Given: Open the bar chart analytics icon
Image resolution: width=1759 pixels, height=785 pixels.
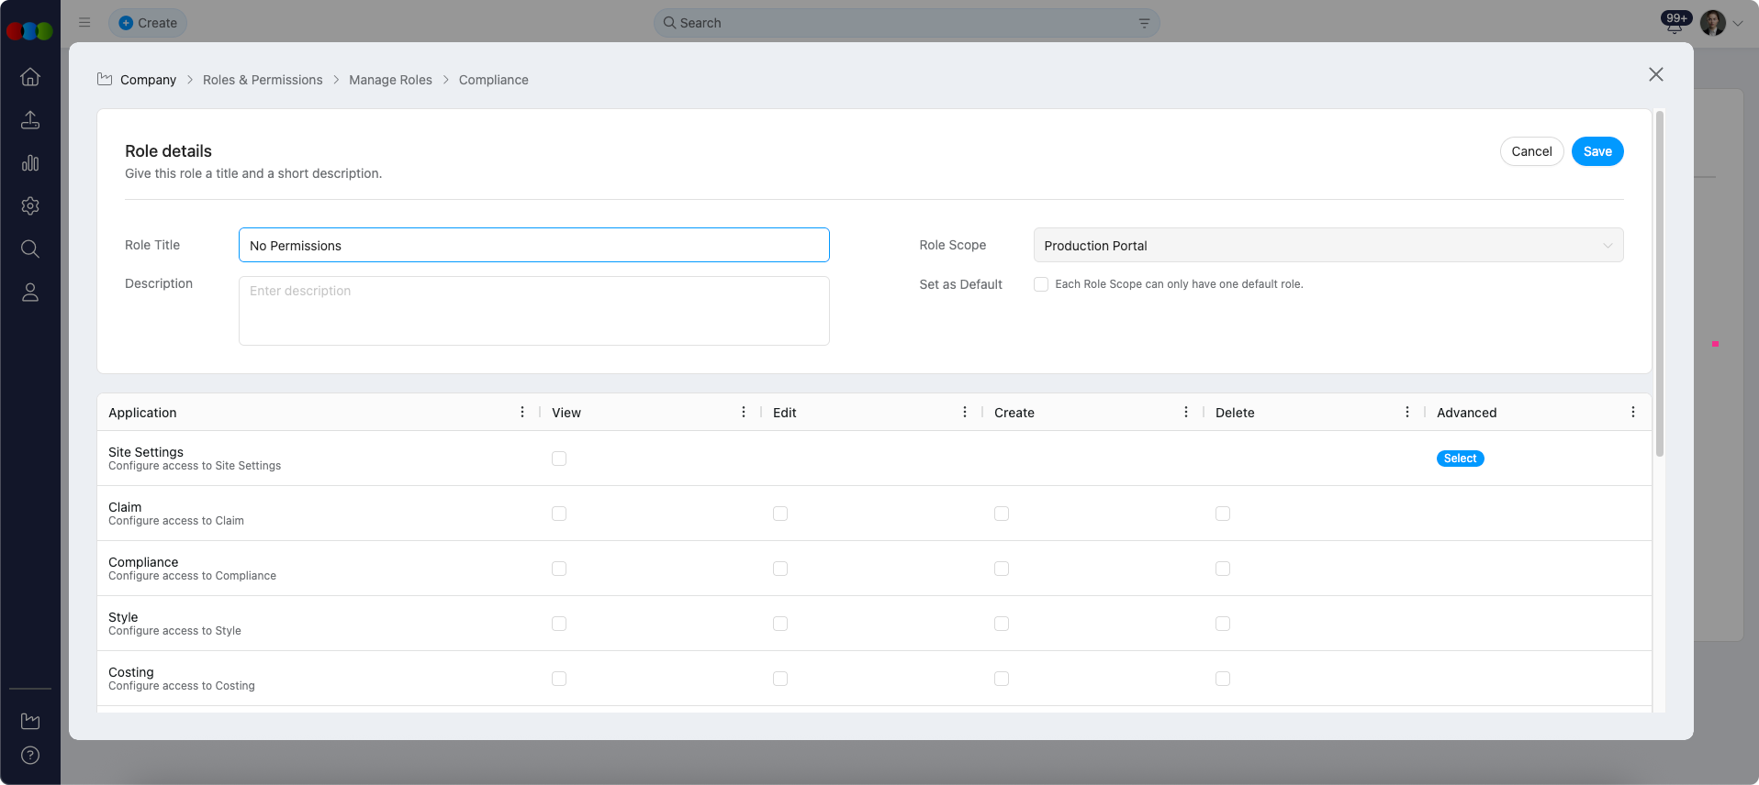Looking at the screenshot, I should click(x=30, y=163).
